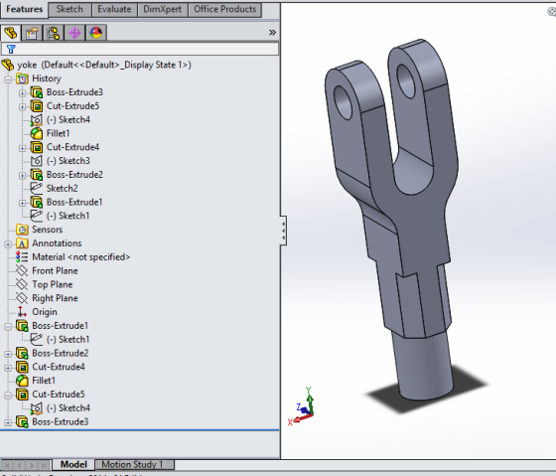Image resolution: width=556 pixels, height=476 pixels.
Task: Switch to the DimXpert tab
Action: pyautogui.click(x=162, y=9)
